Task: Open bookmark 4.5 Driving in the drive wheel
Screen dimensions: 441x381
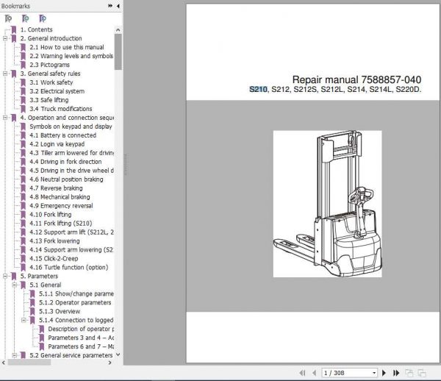Action: (x=71, y=171)
